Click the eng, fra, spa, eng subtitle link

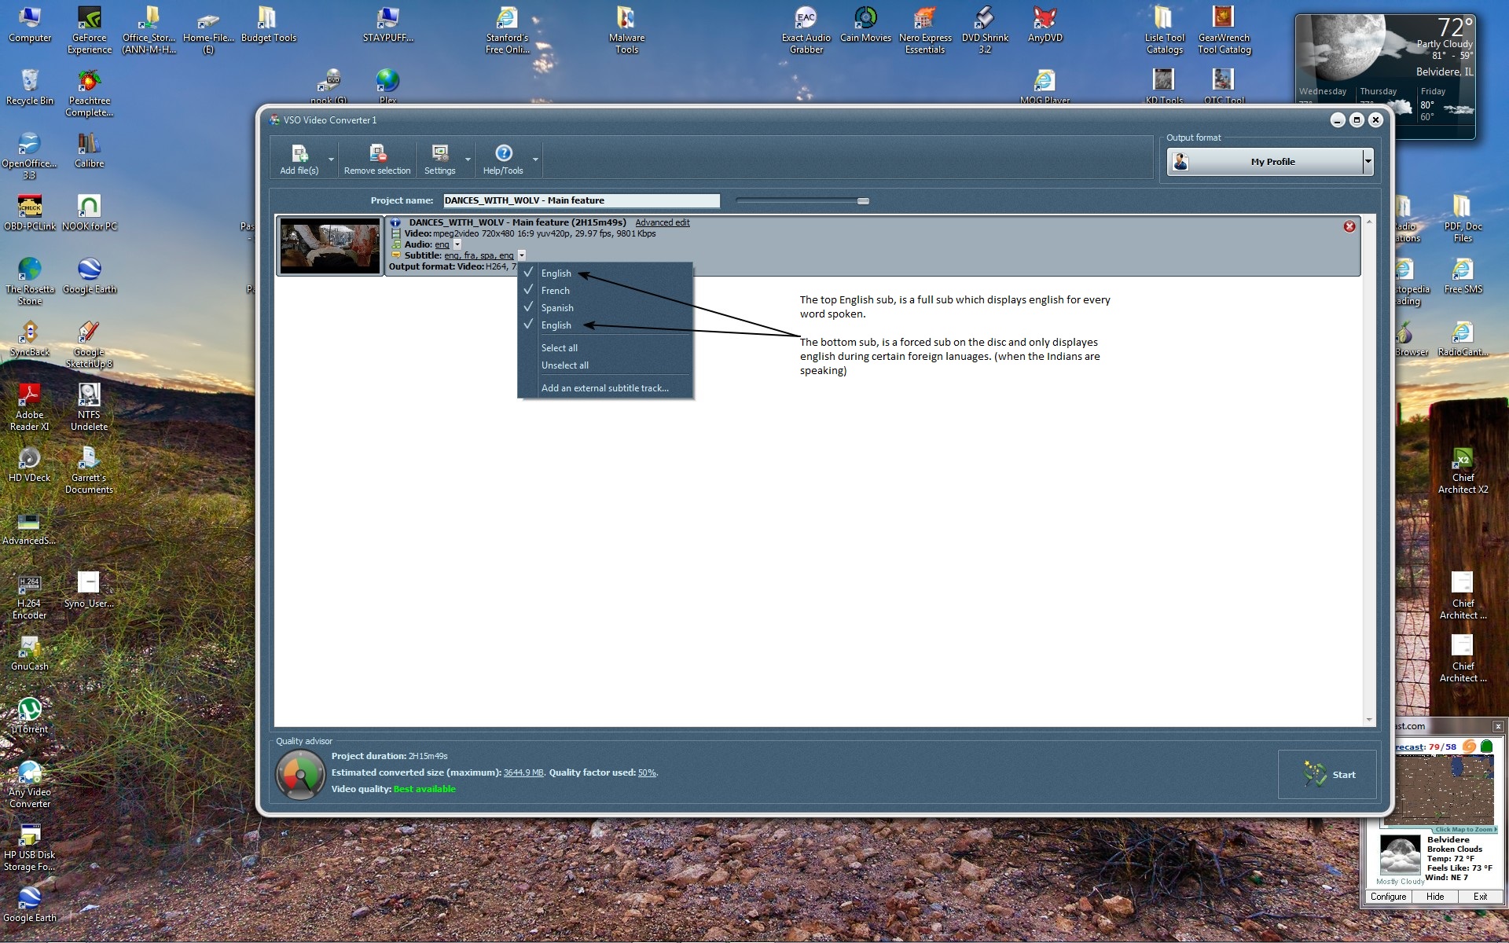[479, 255]
